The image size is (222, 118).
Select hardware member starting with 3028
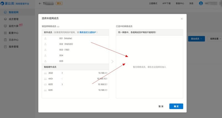point(75,73)
